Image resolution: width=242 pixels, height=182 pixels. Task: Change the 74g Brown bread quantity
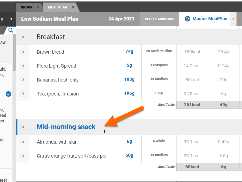pyautogui.click(x=129, y=52)
